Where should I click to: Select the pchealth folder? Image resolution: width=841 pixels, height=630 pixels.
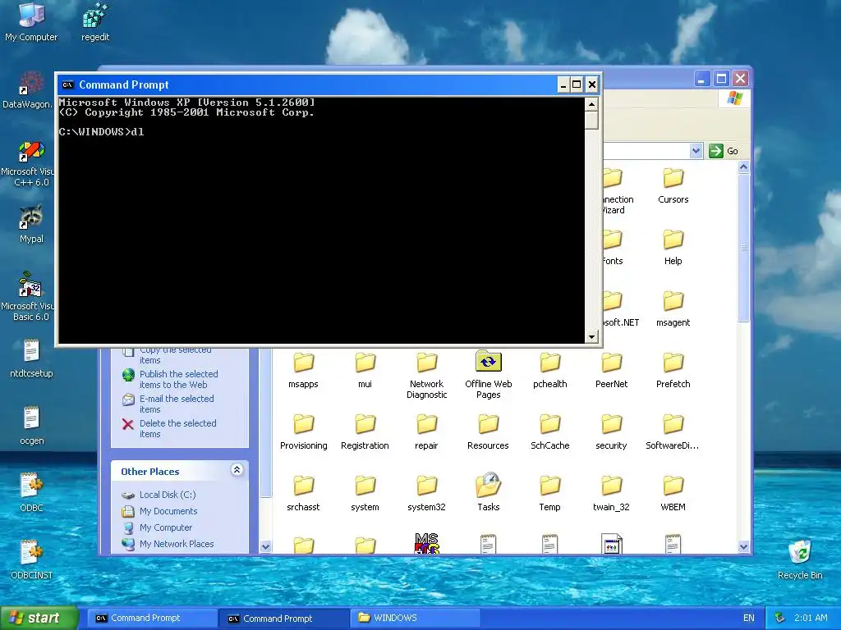click(549, 370)
